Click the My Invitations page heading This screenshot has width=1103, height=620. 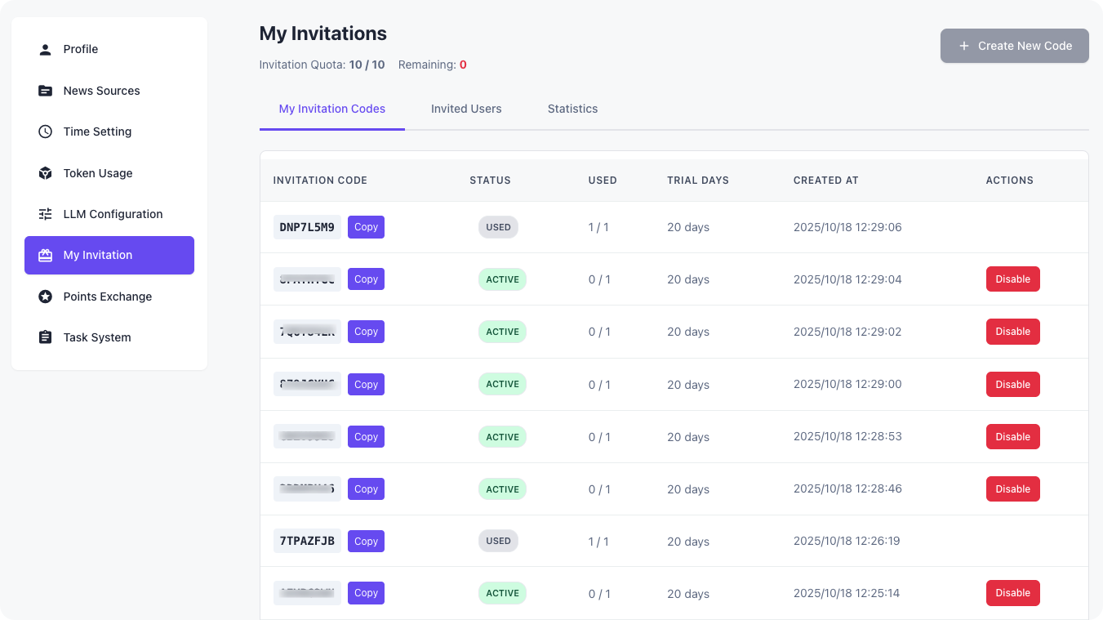tap(323, 33)
